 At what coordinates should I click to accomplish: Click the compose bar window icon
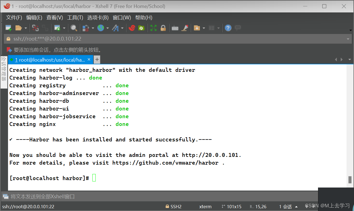(x=6, y=197)
